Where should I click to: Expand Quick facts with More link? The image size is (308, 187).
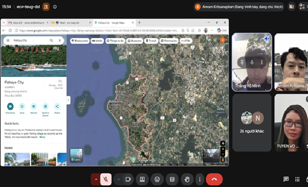click(x=42, y=137)
